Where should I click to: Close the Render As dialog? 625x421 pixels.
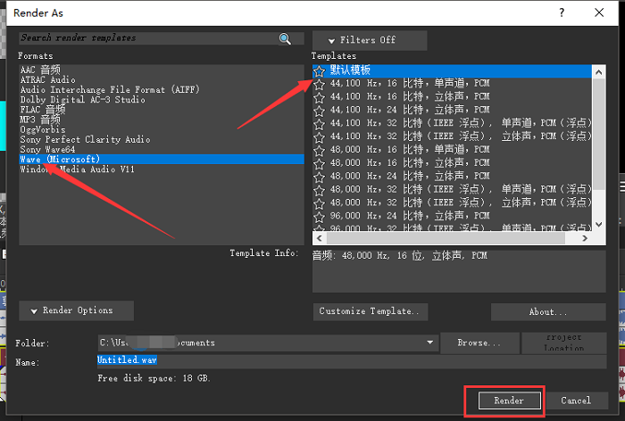pos(599,12)
